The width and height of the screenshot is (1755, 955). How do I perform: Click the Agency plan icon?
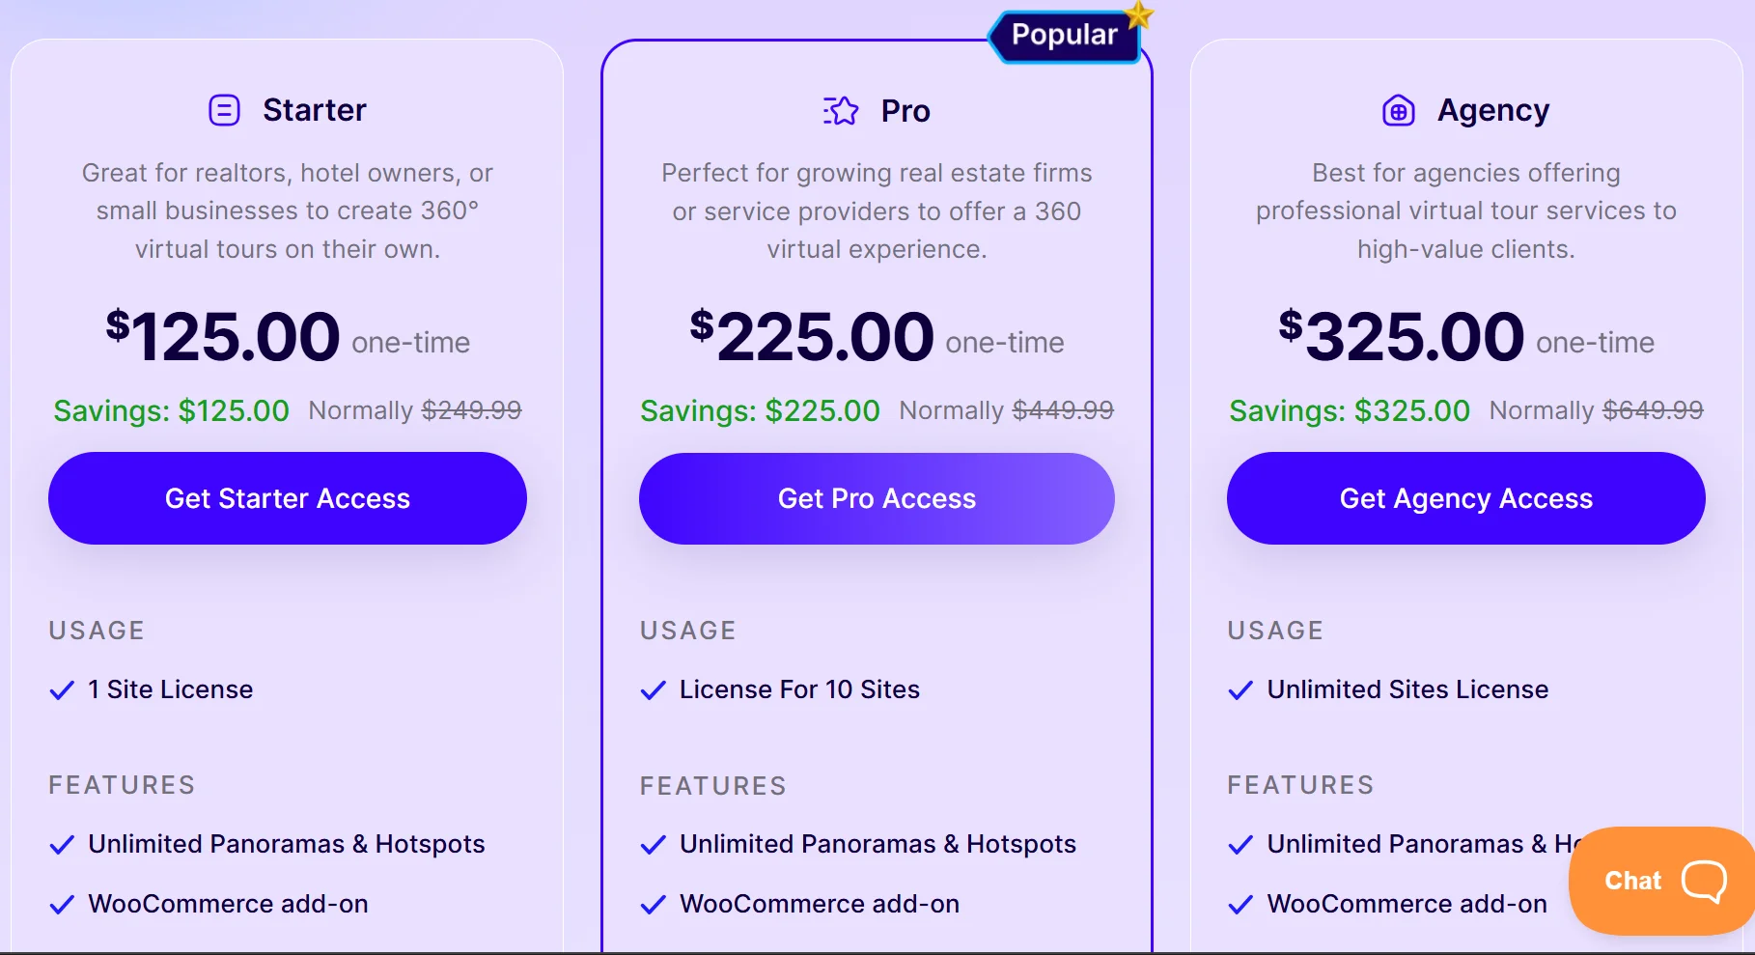pos(1398,111)
